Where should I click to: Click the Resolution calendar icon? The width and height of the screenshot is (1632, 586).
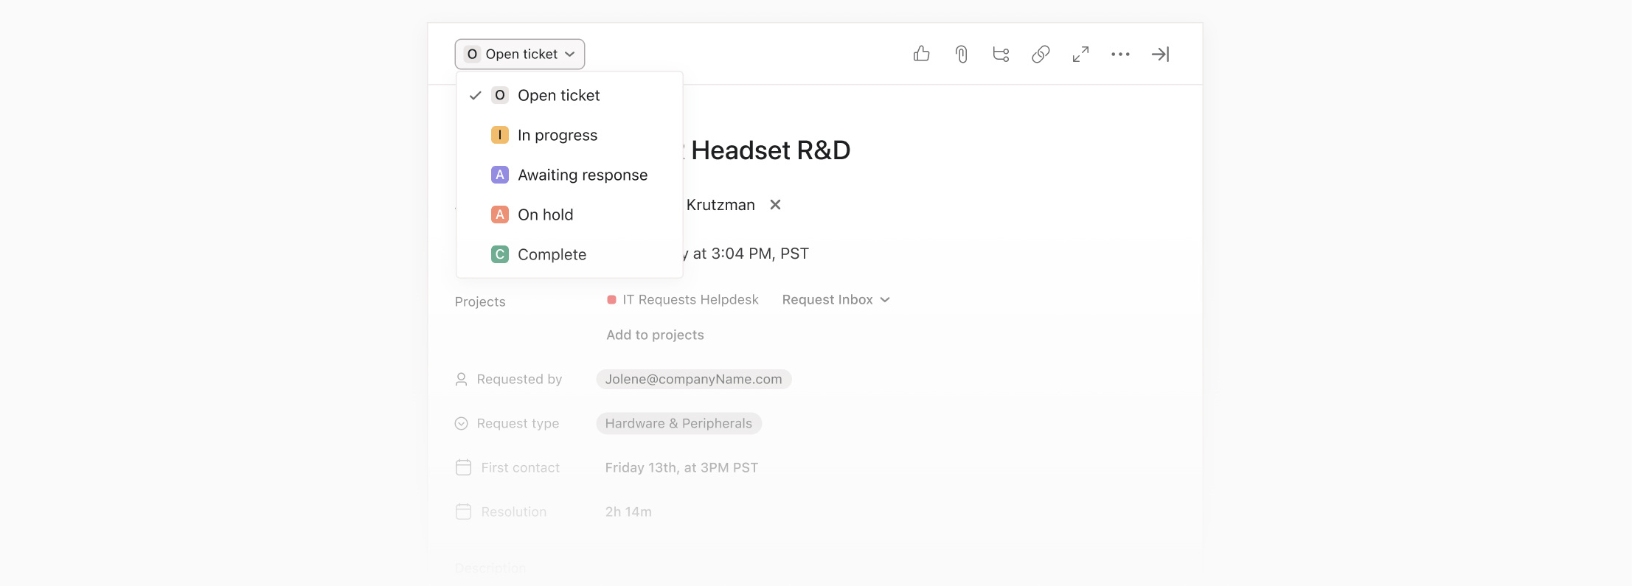[x=463, y=512]
